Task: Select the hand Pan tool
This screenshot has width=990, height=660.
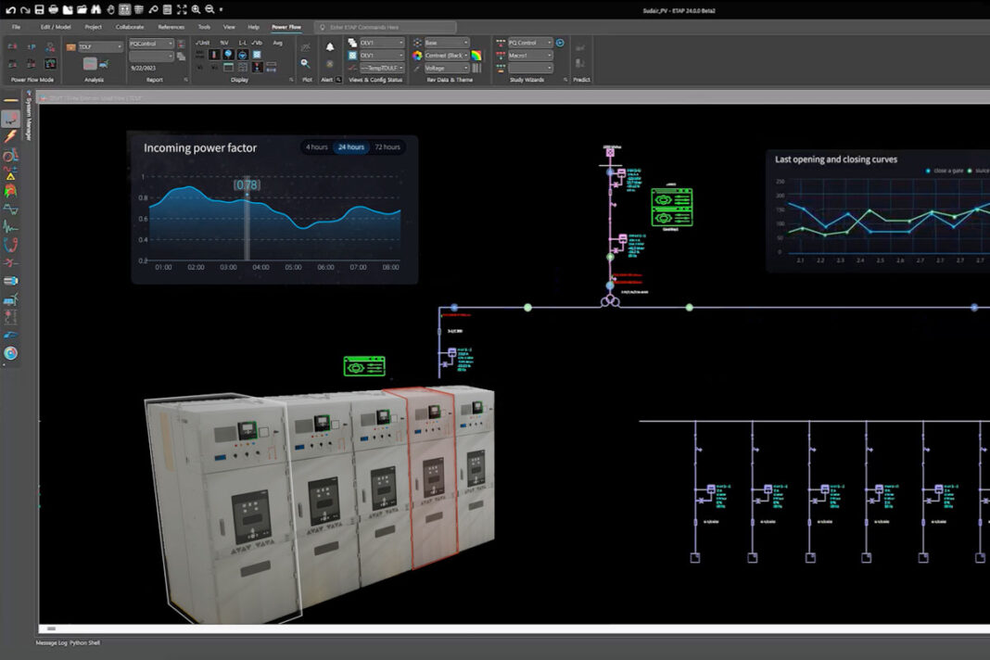Action: [110, 8]
